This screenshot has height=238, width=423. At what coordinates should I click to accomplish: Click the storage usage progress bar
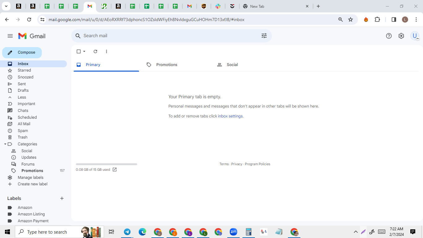pos(107,164)
